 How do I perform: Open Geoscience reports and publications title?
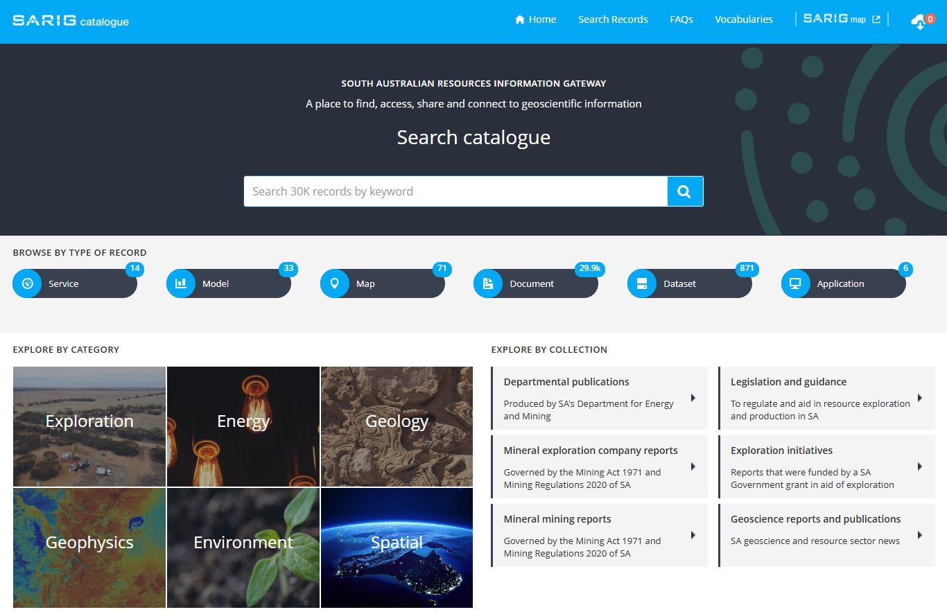(x=816, y=519)
